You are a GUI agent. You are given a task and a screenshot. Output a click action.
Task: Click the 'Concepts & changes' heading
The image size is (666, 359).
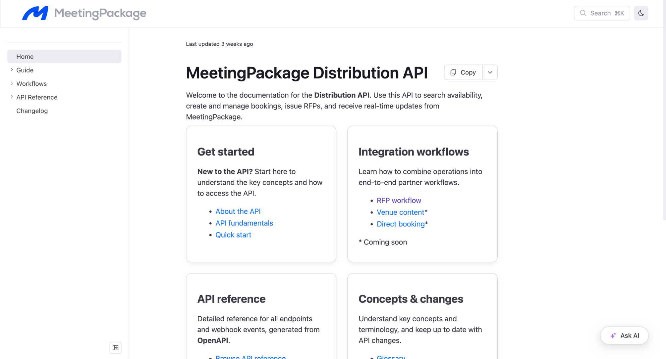(411, 299)
